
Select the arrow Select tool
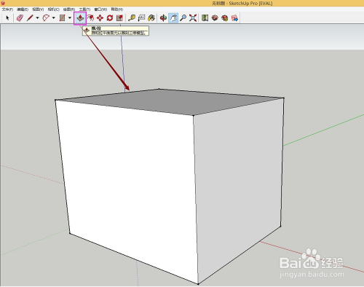7,18
